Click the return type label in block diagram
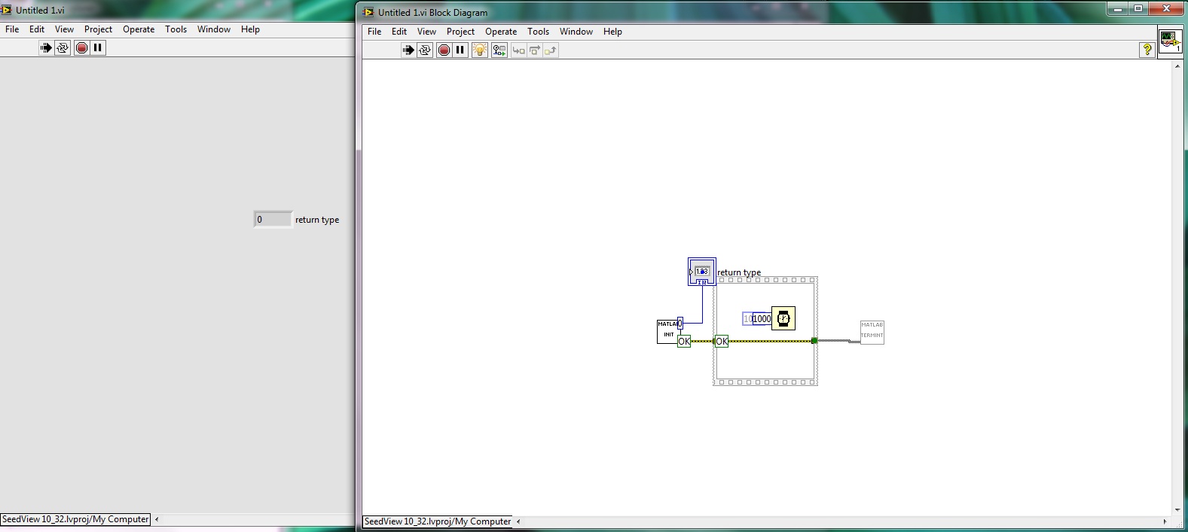 click(739, 272)
